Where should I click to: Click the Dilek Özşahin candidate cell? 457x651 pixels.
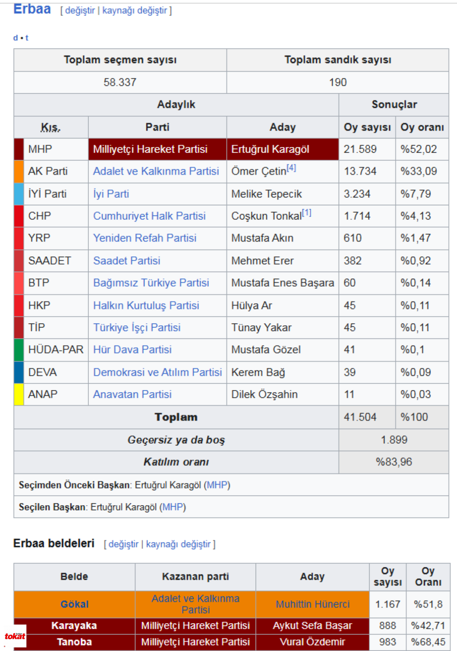[282, 394]
